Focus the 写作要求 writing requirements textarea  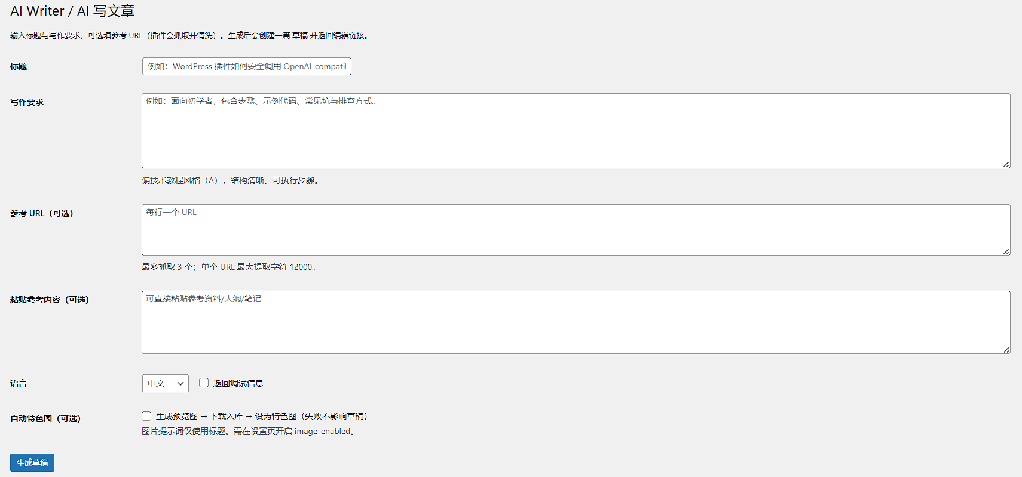point(576,131)
